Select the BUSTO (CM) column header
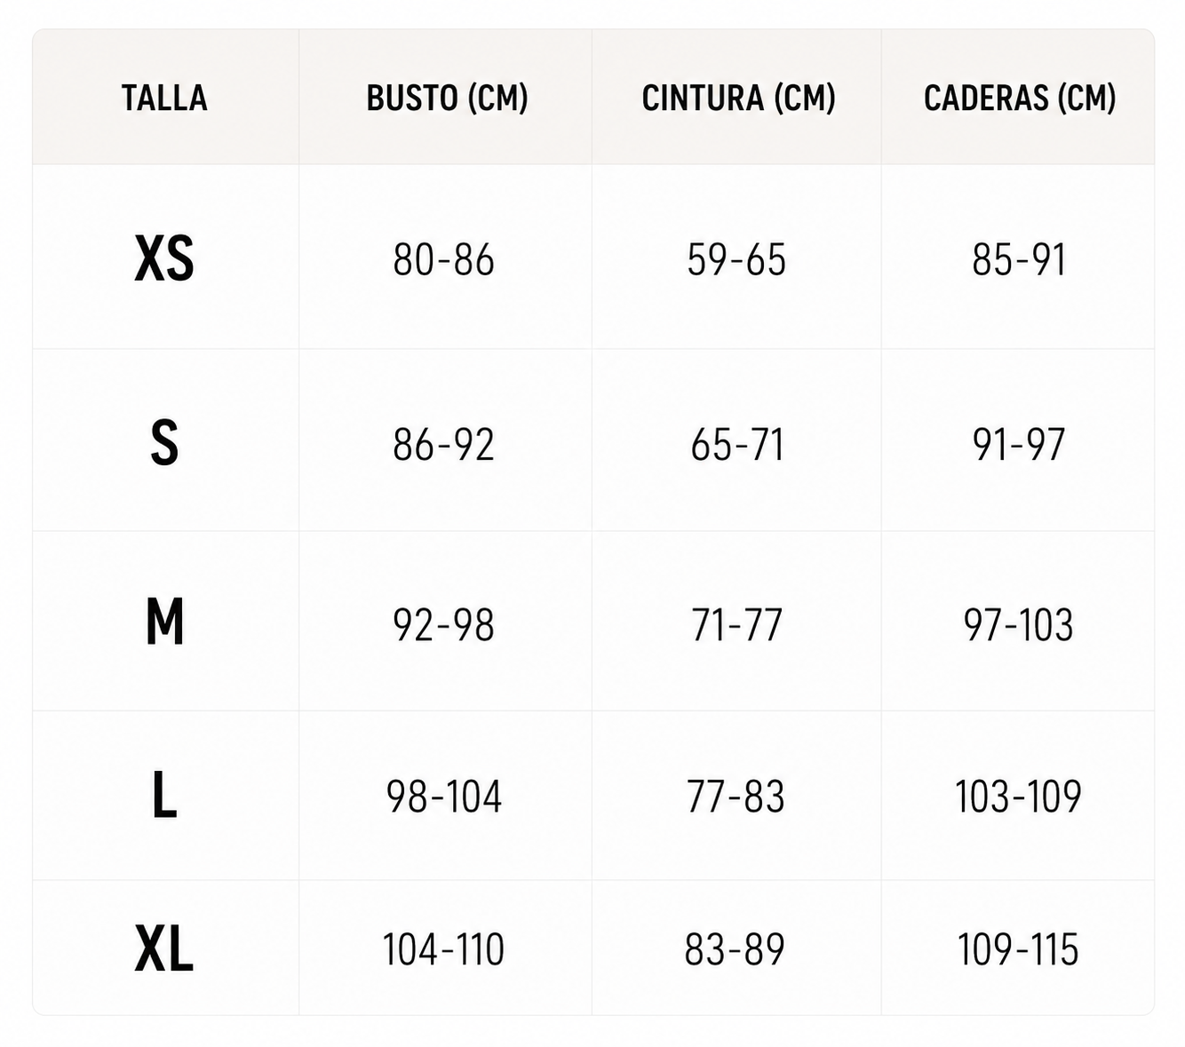Image resolution: width=1185 pixels, height=1047 pixels. (447, 98)
